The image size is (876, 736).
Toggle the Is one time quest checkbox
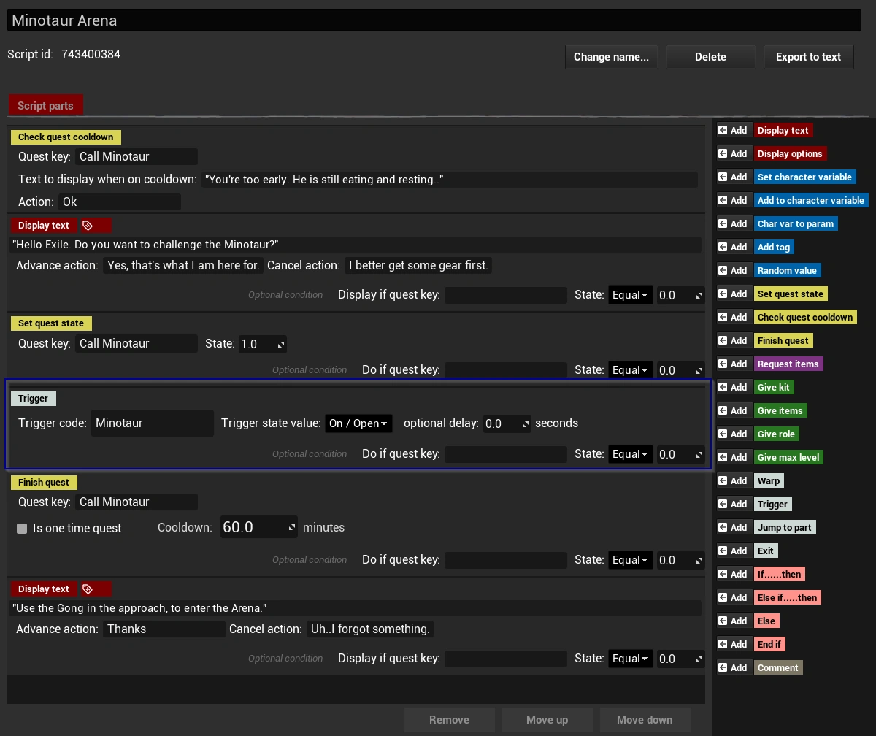pyautogui.click(x=22, y=528)
